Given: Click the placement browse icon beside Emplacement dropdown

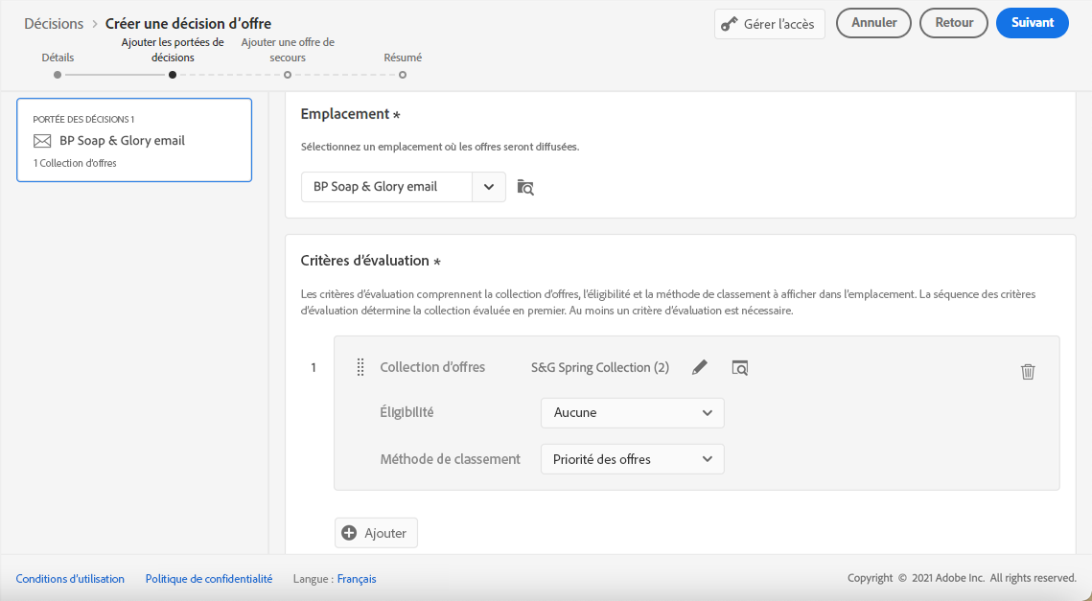Looking at the screenshot, I should [x=524, y=187].
